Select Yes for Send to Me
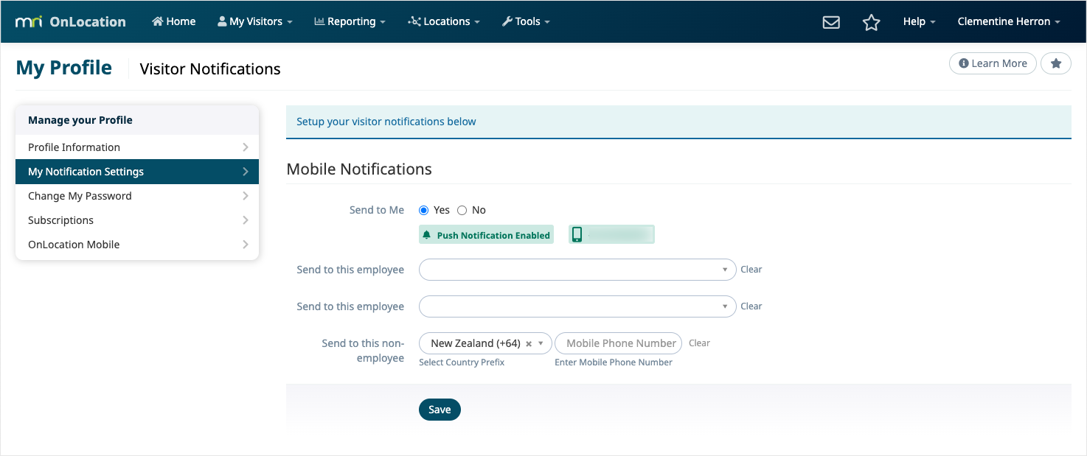Screen dimensions: 1087x456 pyautogui.click(x=423, y=211)
